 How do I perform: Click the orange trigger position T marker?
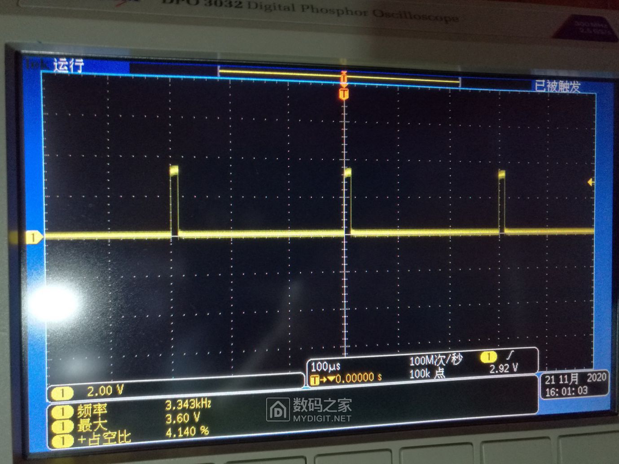pos(344,94)
